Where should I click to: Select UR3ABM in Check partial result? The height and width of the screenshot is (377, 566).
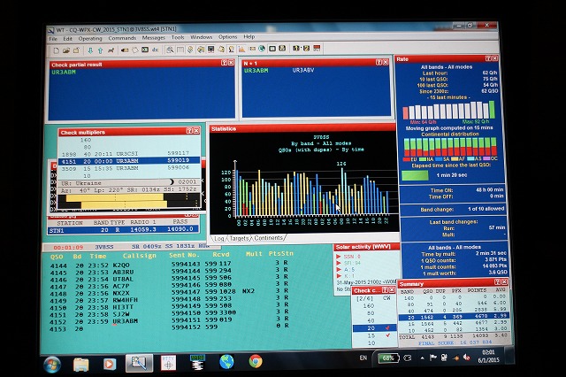click(64, 73)
